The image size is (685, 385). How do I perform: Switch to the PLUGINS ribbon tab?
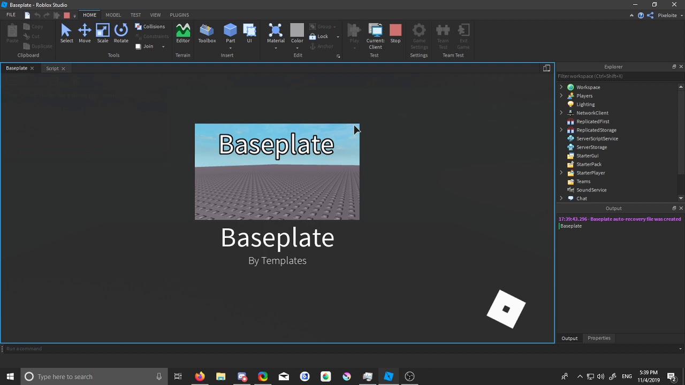coord(179,15)
